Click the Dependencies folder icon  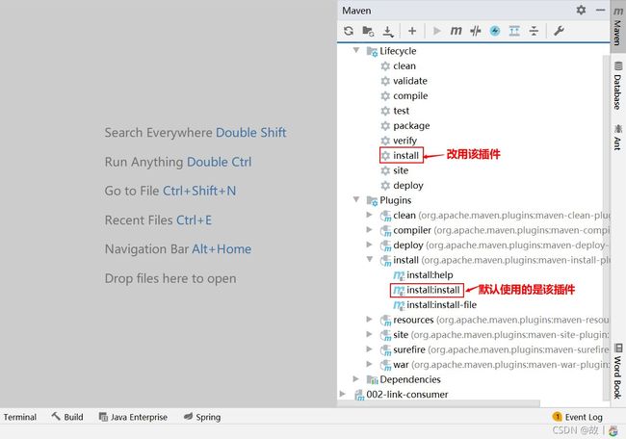tap(372, 379)
